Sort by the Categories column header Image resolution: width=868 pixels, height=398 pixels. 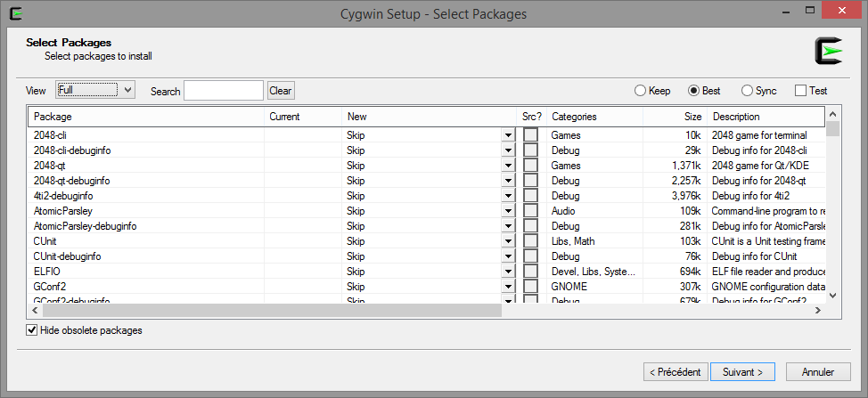coord(594,117)
